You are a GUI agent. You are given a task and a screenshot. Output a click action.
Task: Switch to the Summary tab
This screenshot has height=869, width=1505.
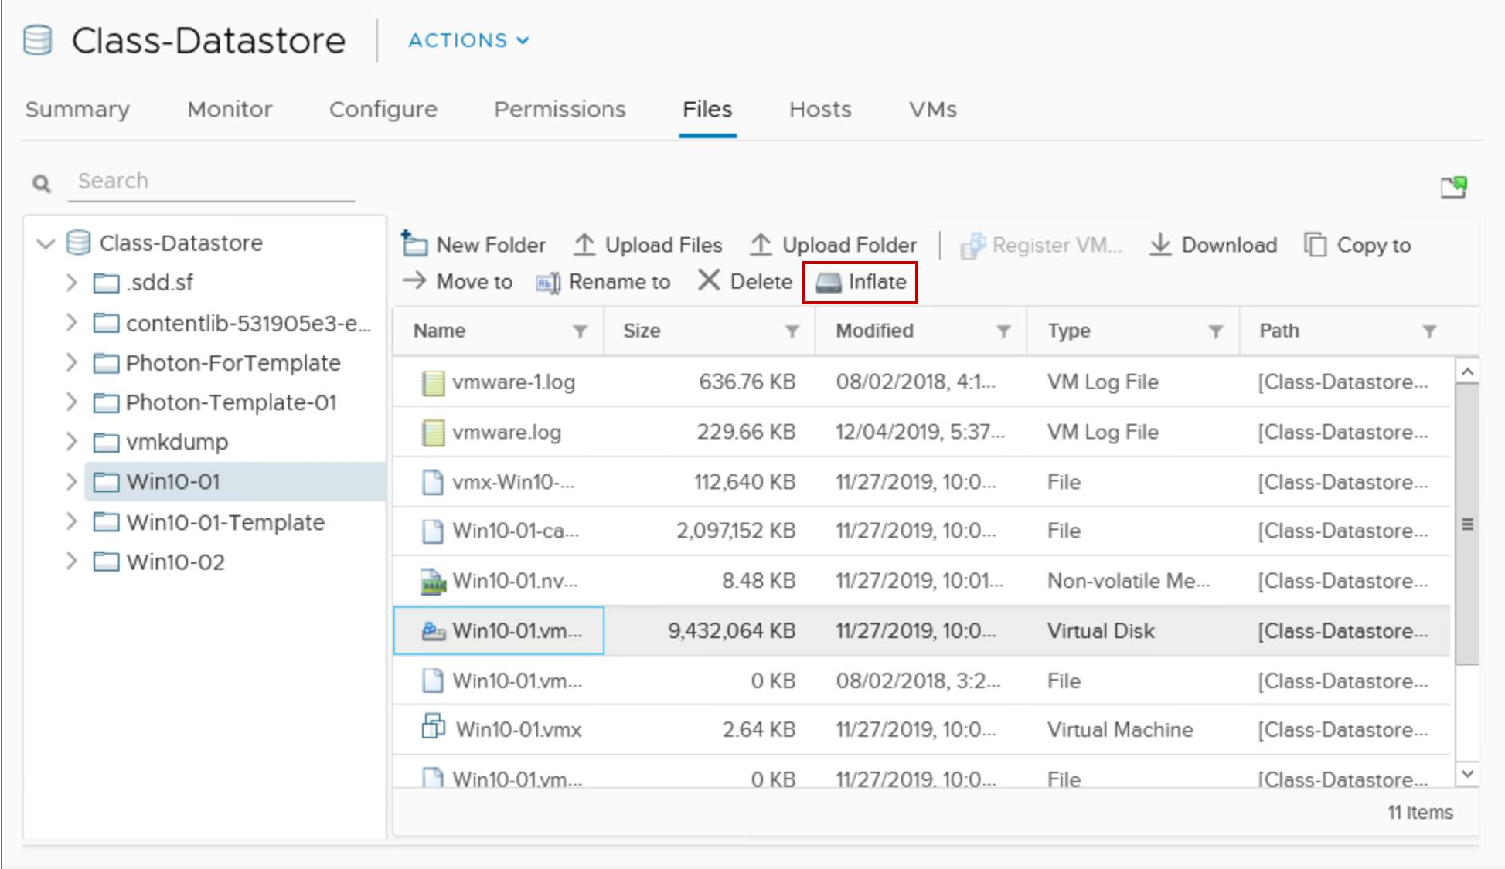77,110
